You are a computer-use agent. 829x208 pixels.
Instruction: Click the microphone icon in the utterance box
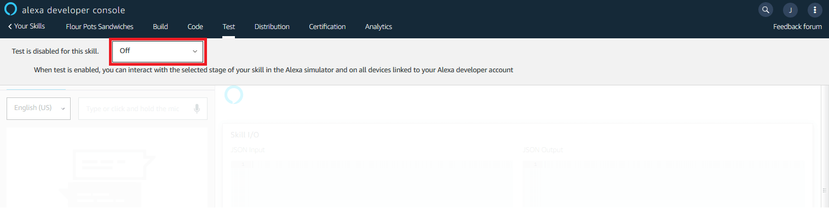click(197, 108)
